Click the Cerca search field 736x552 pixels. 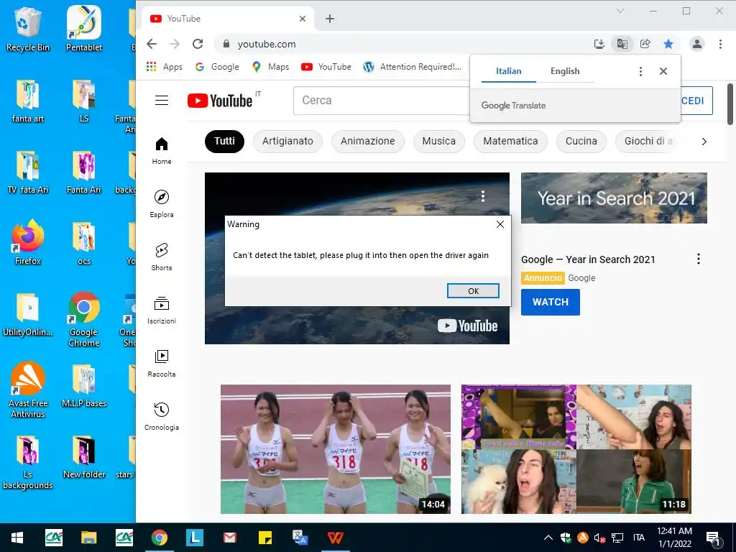pyautogui.click(x=381, y=101)
